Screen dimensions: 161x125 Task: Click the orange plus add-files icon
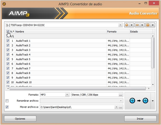(127, 25)
